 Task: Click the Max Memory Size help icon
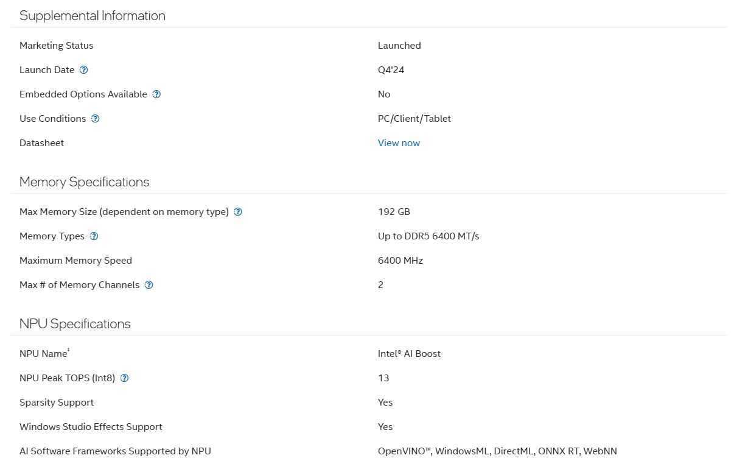[x=238, y=212]
